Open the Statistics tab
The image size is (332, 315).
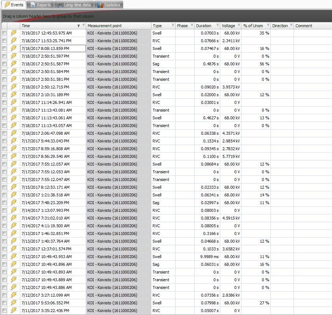tap(108, 5)
